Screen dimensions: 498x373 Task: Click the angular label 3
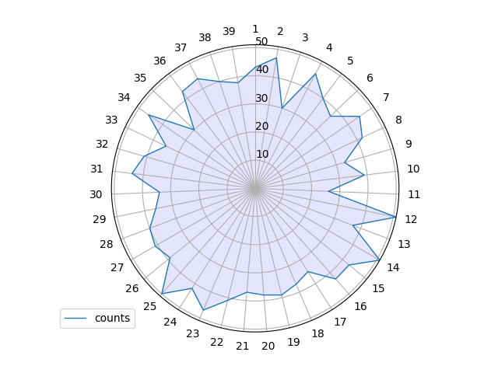click(x=305, y=38)
